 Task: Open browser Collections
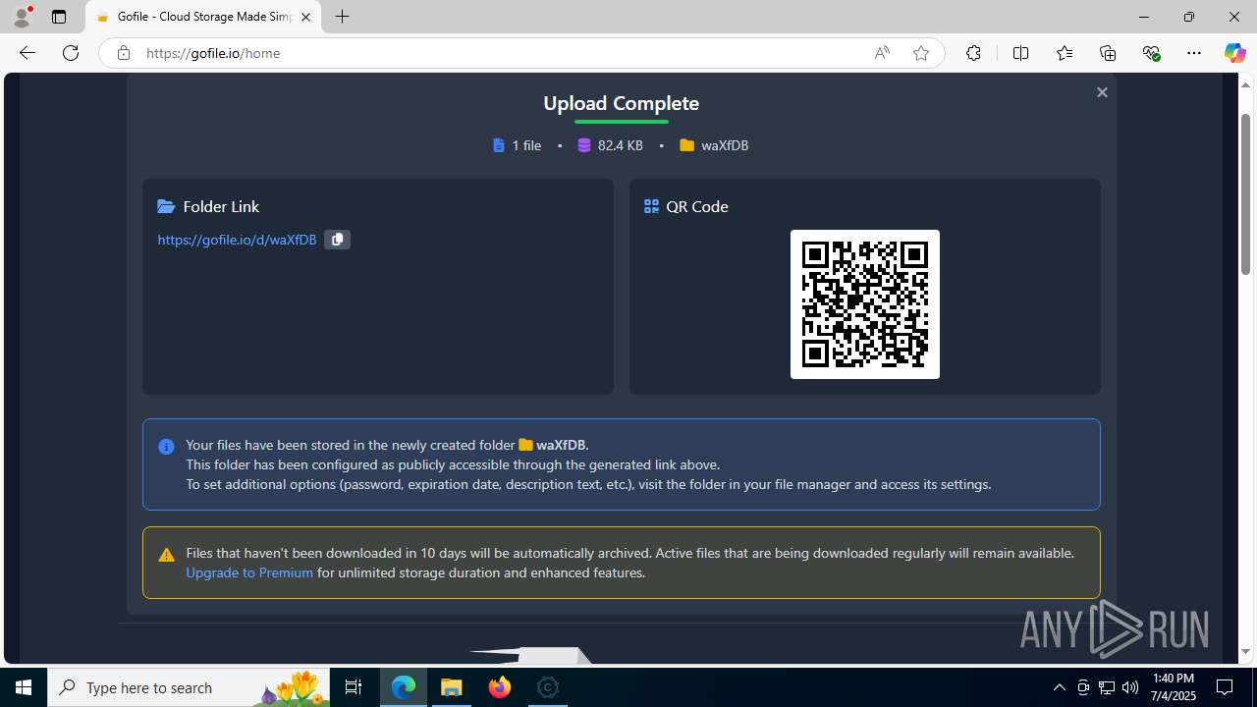point(1108,53)
